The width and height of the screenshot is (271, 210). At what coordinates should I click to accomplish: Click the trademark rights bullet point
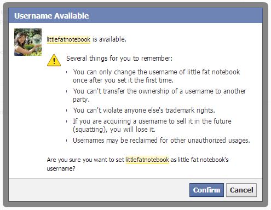pyautogui.click(x=144, y=110)
